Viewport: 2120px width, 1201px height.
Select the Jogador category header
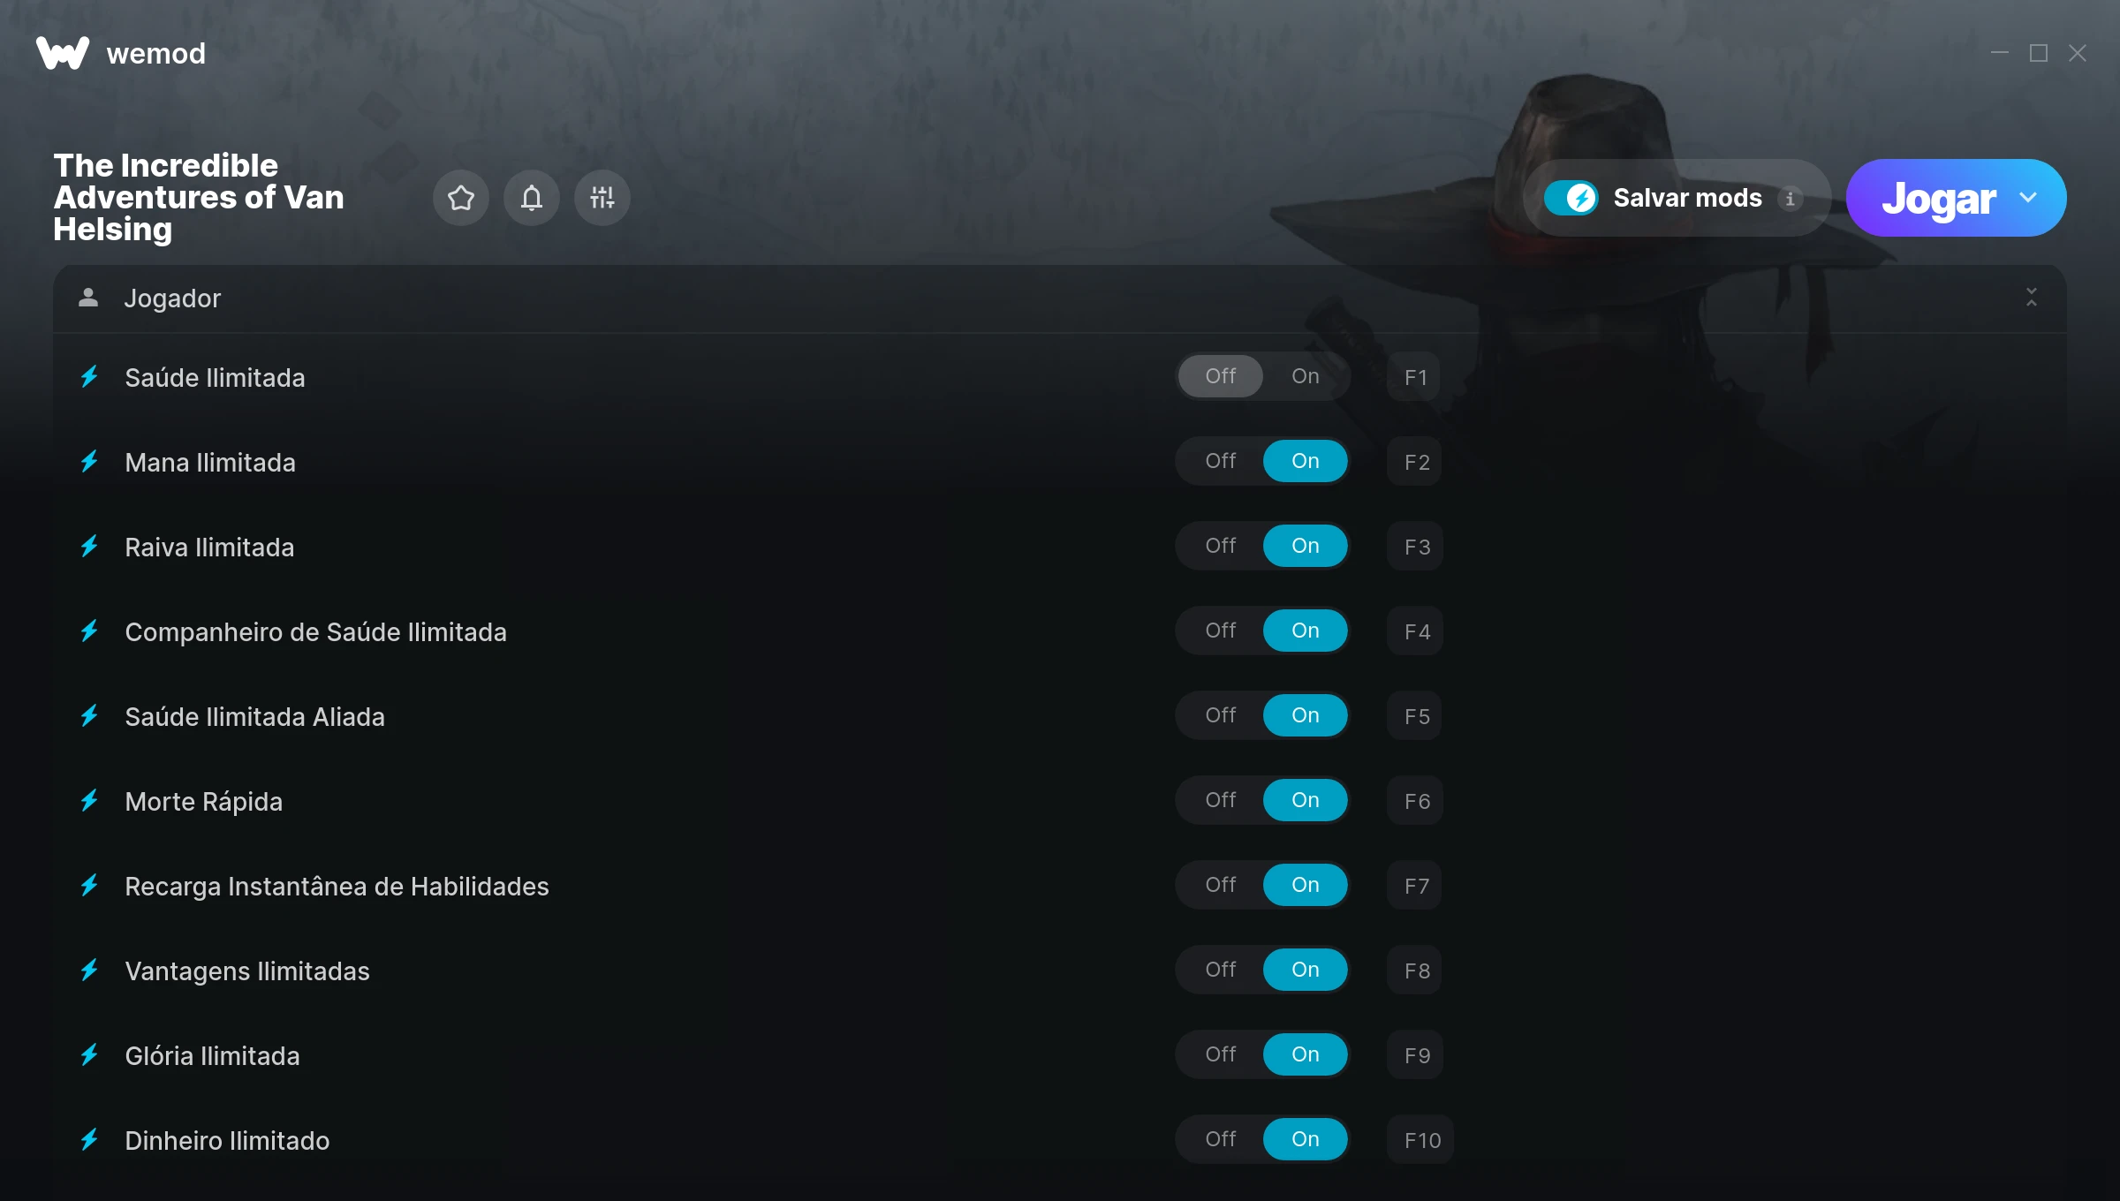[x=1059, y=298]
